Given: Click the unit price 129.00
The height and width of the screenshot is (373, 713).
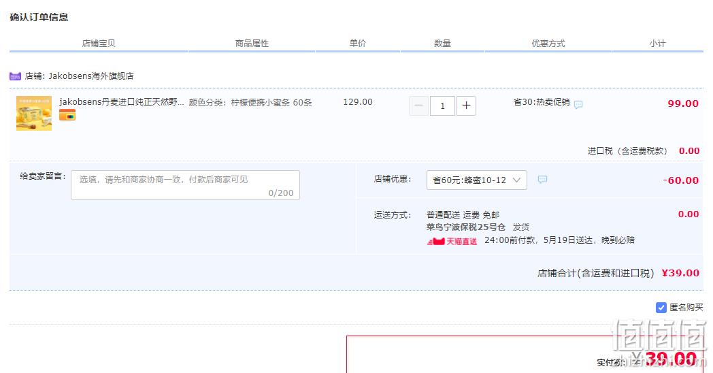Looking at the screenshot, I should tap(358, 102).
